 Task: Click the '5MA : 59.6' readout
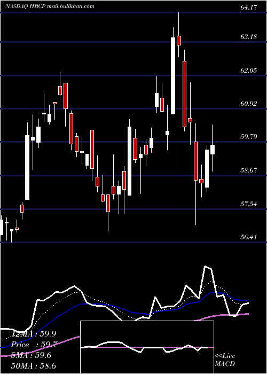(31, 355)
